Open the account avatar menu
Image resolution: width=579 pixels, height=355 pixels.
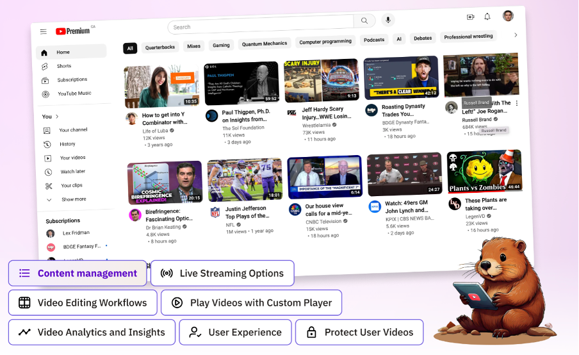508,15
